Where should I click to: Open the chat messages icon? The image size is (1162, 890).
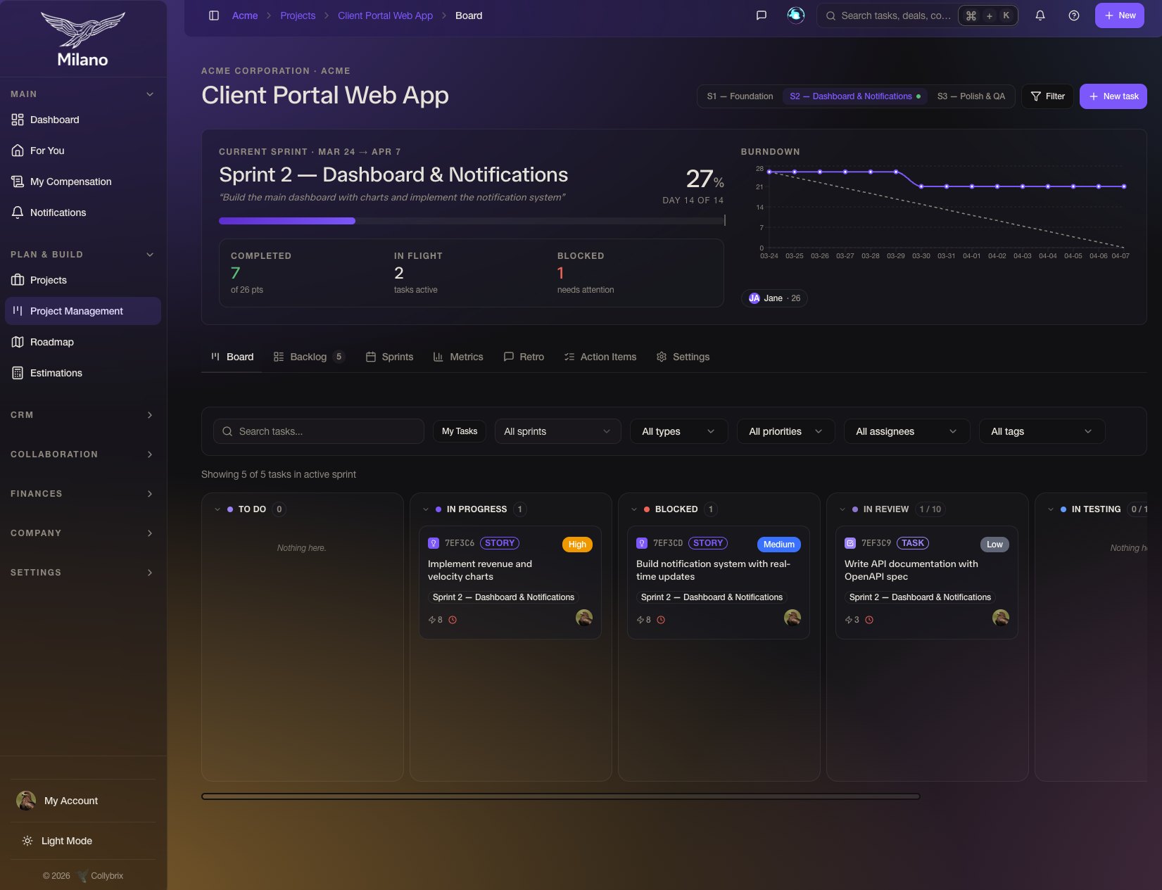pos(761,15)
